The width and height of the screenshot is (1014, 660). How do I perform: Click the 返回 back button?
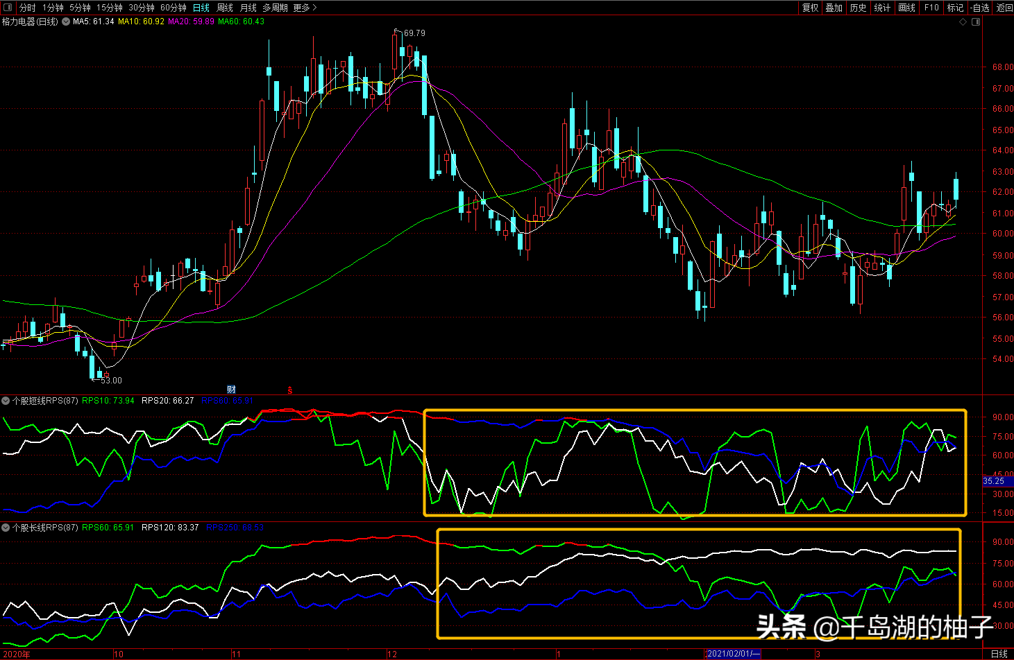(1004, 8)
